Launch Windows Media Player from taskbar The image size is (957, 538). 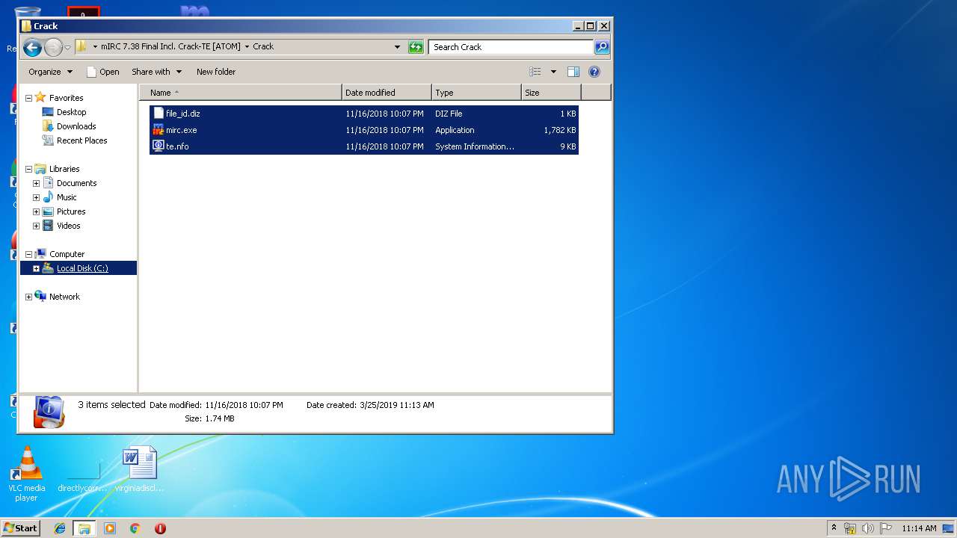pyautogui.click(x=110, y=528)
